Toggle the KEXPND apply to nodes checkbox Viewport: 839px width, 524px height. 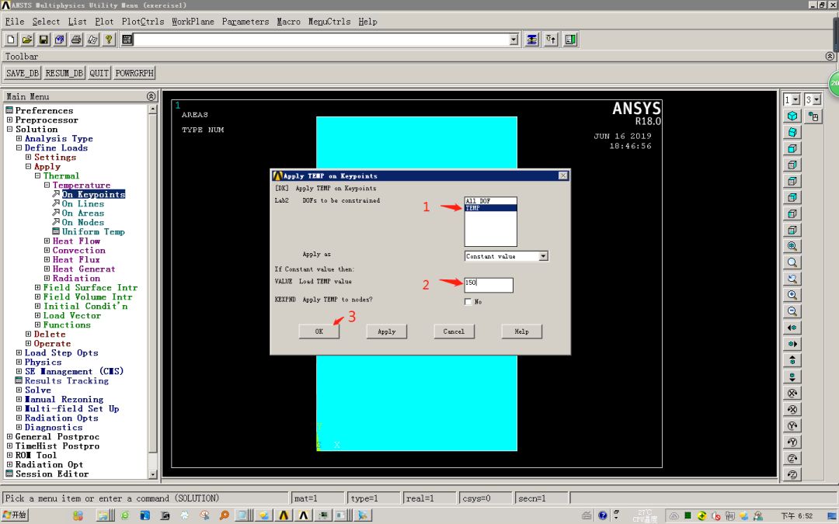click(x=467, y=301)
